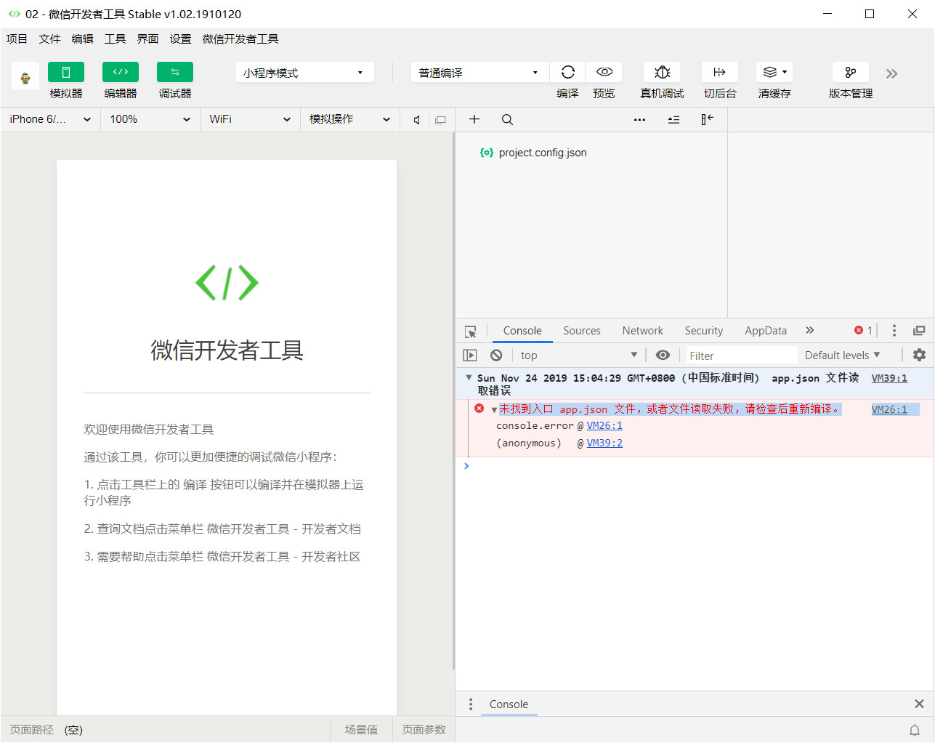Switch to the Sources tab
Image resolution: width=935 pixels, height=743 pixels.
tap(582, 331)
